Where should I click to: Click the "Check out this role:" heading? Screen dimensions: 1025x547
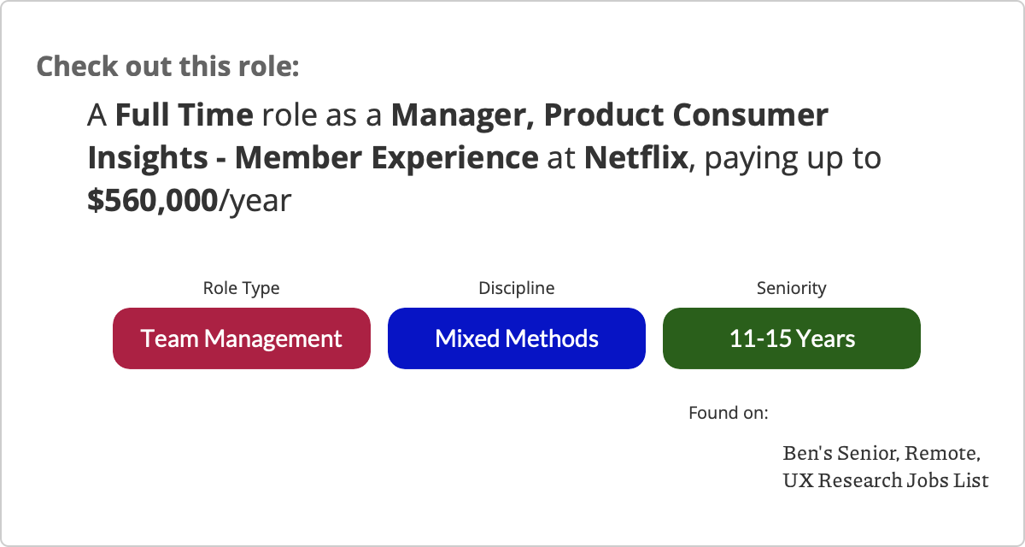(x=167, y=66)
